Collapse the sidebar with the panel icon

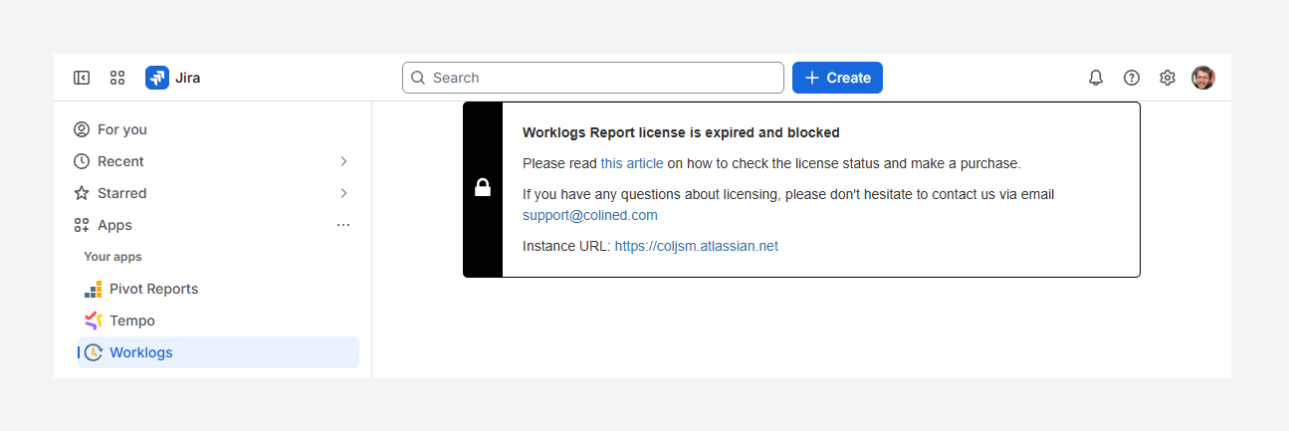(x=82, y=78)
